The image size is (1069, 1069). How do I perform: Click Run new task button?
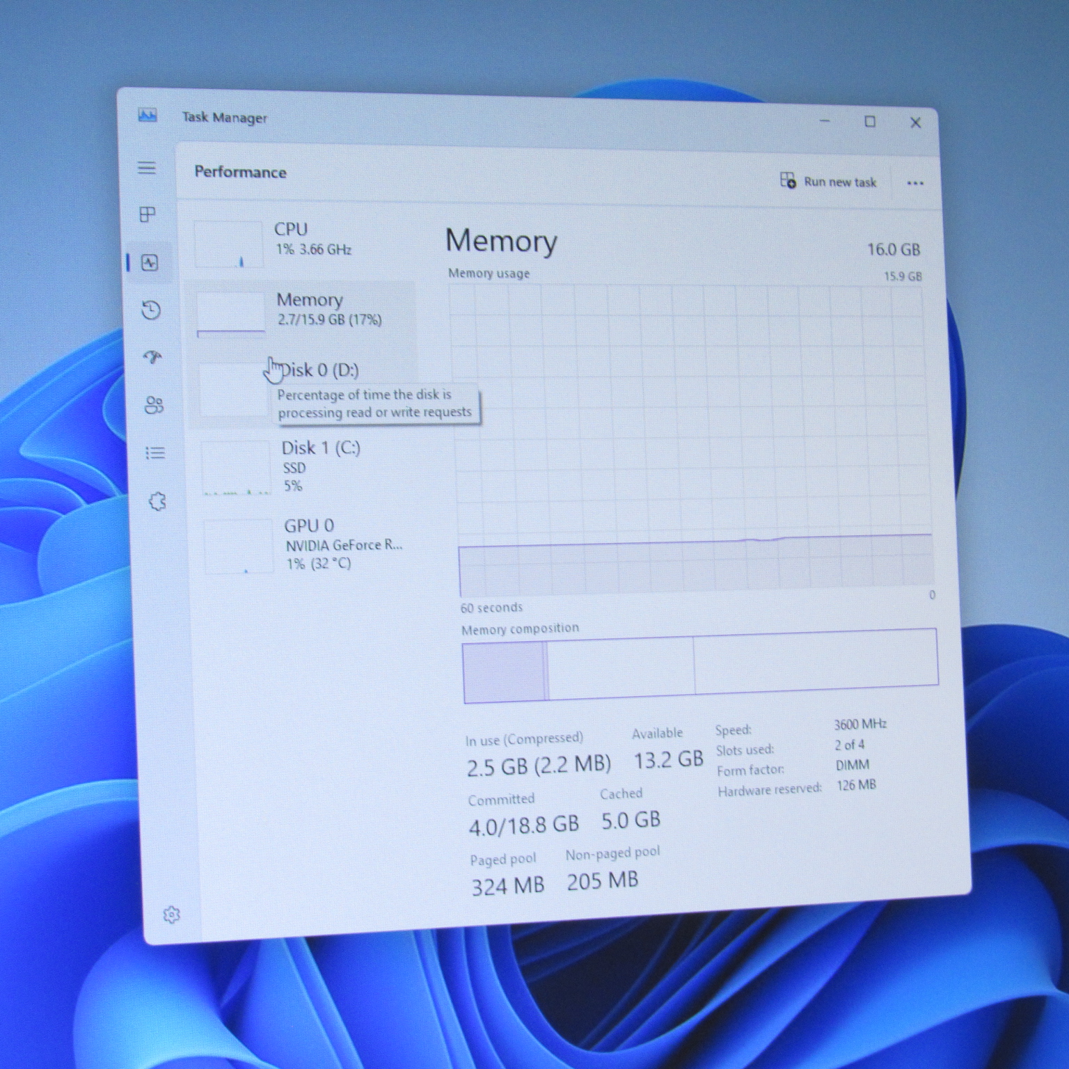tap(828, 182)
